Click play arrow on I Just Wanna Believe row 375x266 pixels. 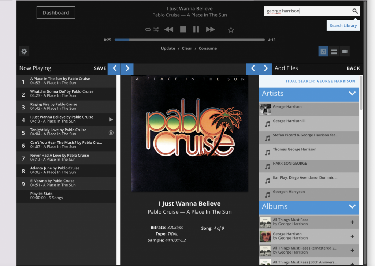pos(111,120)
